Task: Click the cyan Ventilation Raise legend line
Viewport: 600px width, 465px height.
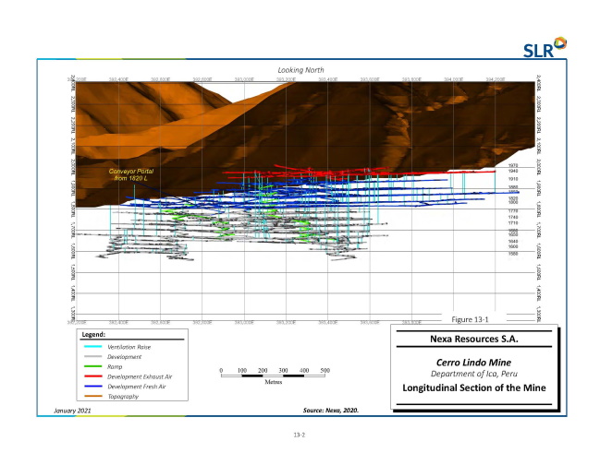Action: pyautogui.click(x=93, y=347)
